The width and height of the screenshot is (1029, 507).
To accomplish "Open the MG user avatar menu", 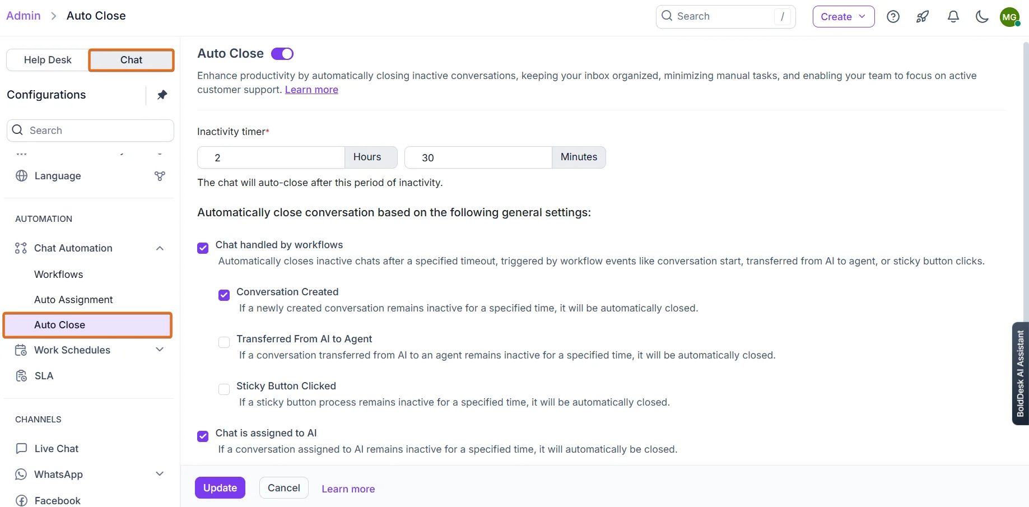I will coord(1009,17).
